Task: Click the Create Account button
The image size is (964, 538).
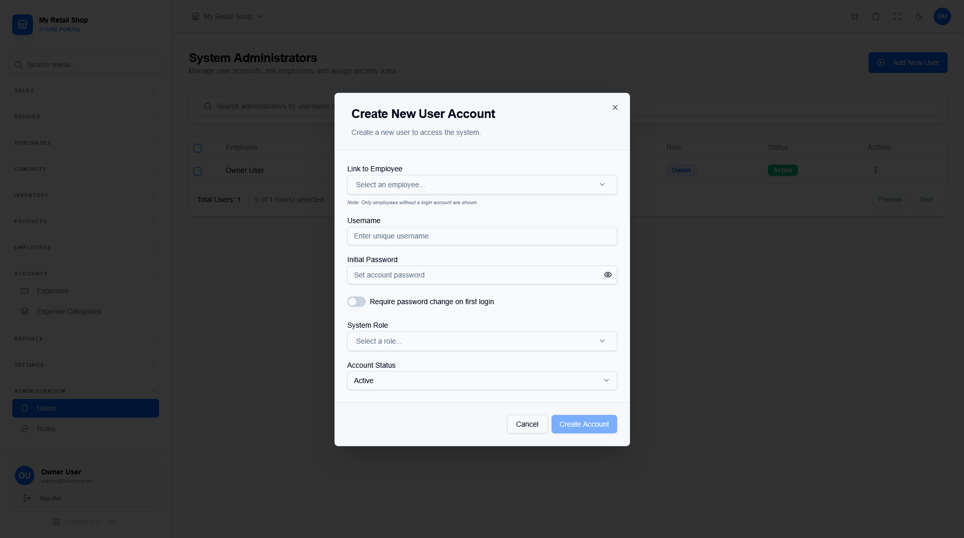Action: (x=583, y=424)
